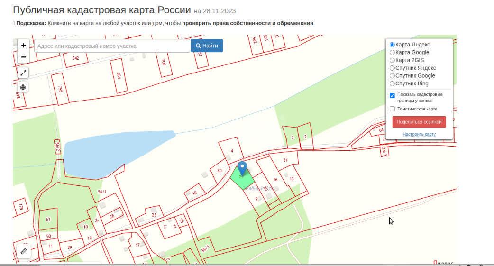Image resolution: width=494 pixels, height=266 pixels.
Task: Click parcel number 13 on map
Action: click(292, 179)
